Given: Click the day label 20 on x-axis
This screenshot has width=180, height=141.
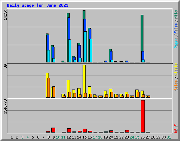Looking at the screenshot, I should (111, 137).
